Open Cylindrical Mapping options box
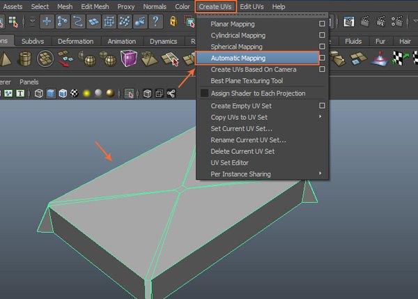This screenshot has width=418, height=299. (322, 35)
